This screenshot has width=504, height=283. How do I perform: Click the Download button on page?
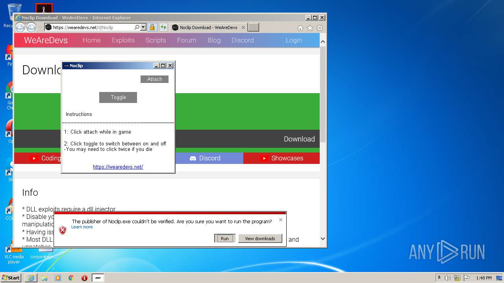tap(299, 139)
